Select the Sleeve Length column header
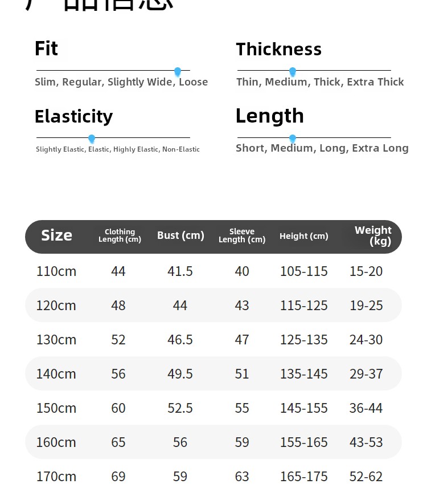Image resolution: width=427 pixels, height=496 pixels. pyautogui.click(x=242, y=235)
